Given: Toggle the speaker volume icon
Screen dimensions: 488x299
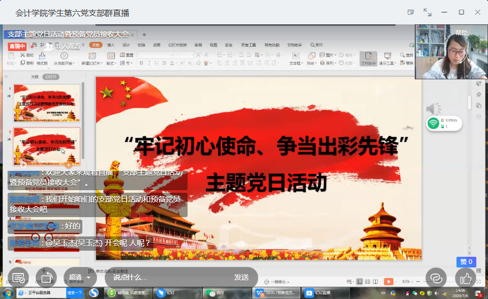Looking at the screenshot, I should tap(433, 108).
